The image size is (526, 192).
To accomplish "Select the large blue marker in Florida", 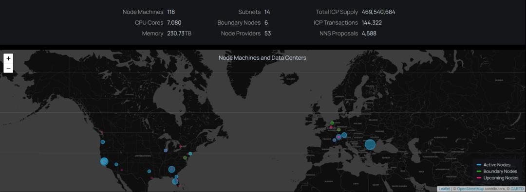I will point(175,181).
